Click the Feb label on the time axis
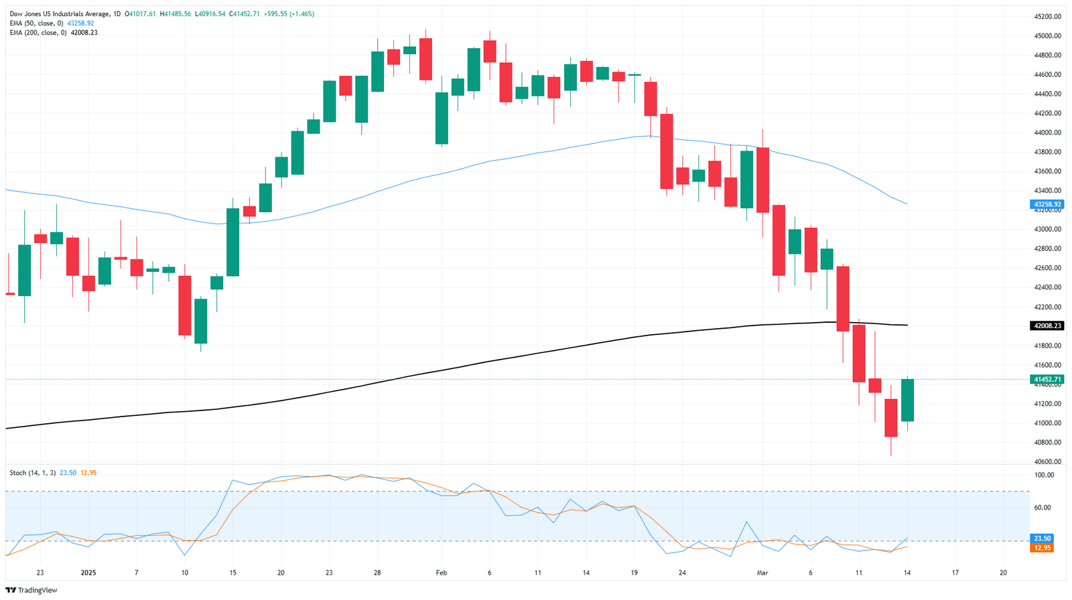 coord(441,573)
